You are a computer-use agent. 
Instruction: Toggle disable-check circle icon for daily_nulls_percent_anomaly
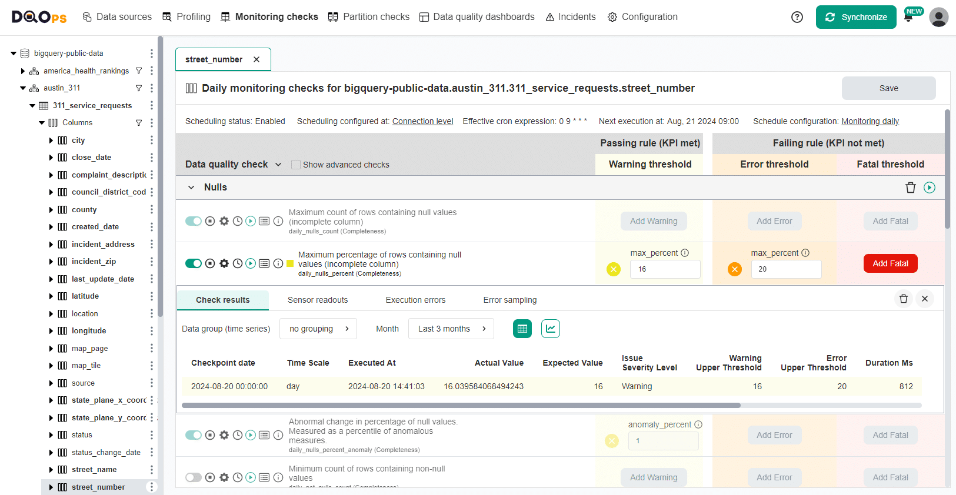click(210, 435)
